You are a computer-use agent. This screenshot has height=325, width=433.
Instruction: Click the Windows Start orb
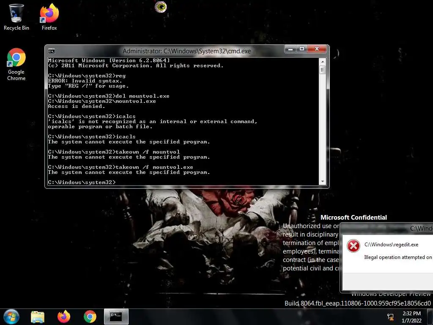[11, 317]
